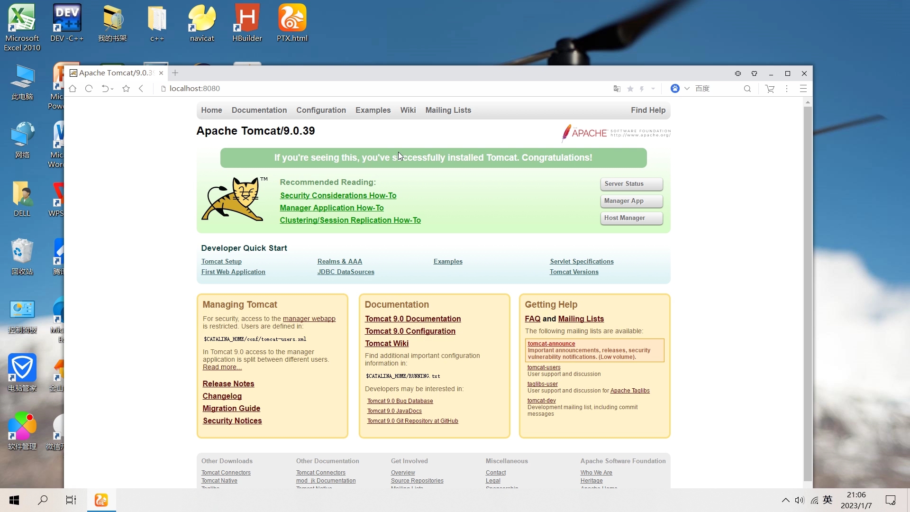The height and width of the screenshot is (512, 910).
Task: Open Wiki in the Tomcat nav bar
Action: [408, 110]
